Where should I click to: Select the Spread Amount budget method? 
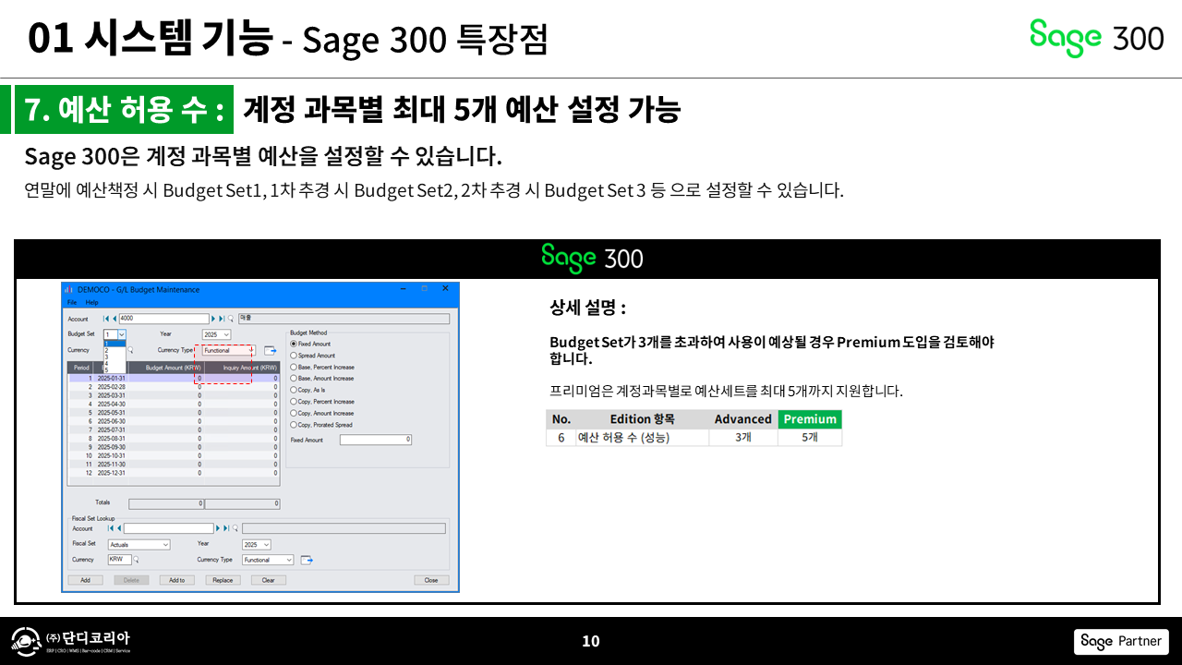[294, 356]
